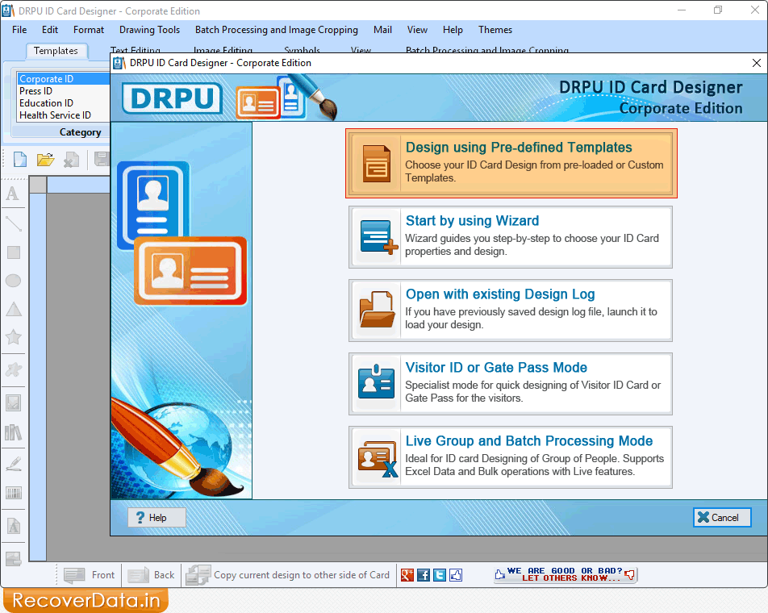Select the Text tool icon
Screen dimensions: 768x613
[13, 194]
